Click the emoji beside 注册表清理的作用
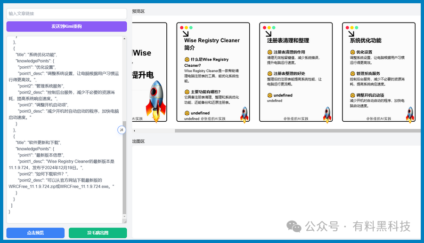This screenshot has height=243, width=424. coord(269,52)
